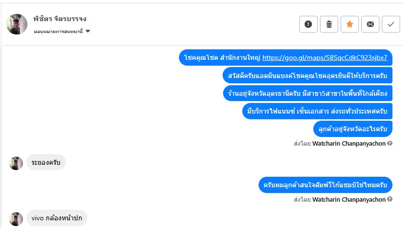The width and height of the screenshot is (403, 228).
Task: Select the vivo กล้องหน้าปก message bubble
Action: tap(57, 218)
